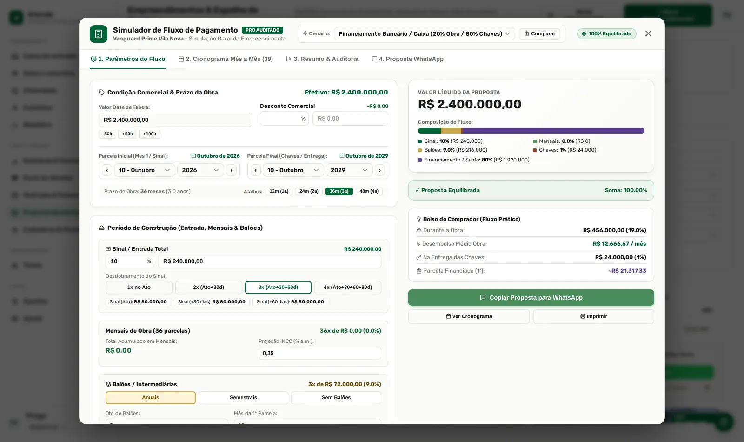
Task: Select the 12m (1a) prazo shortcut
Action: [279, 191]
